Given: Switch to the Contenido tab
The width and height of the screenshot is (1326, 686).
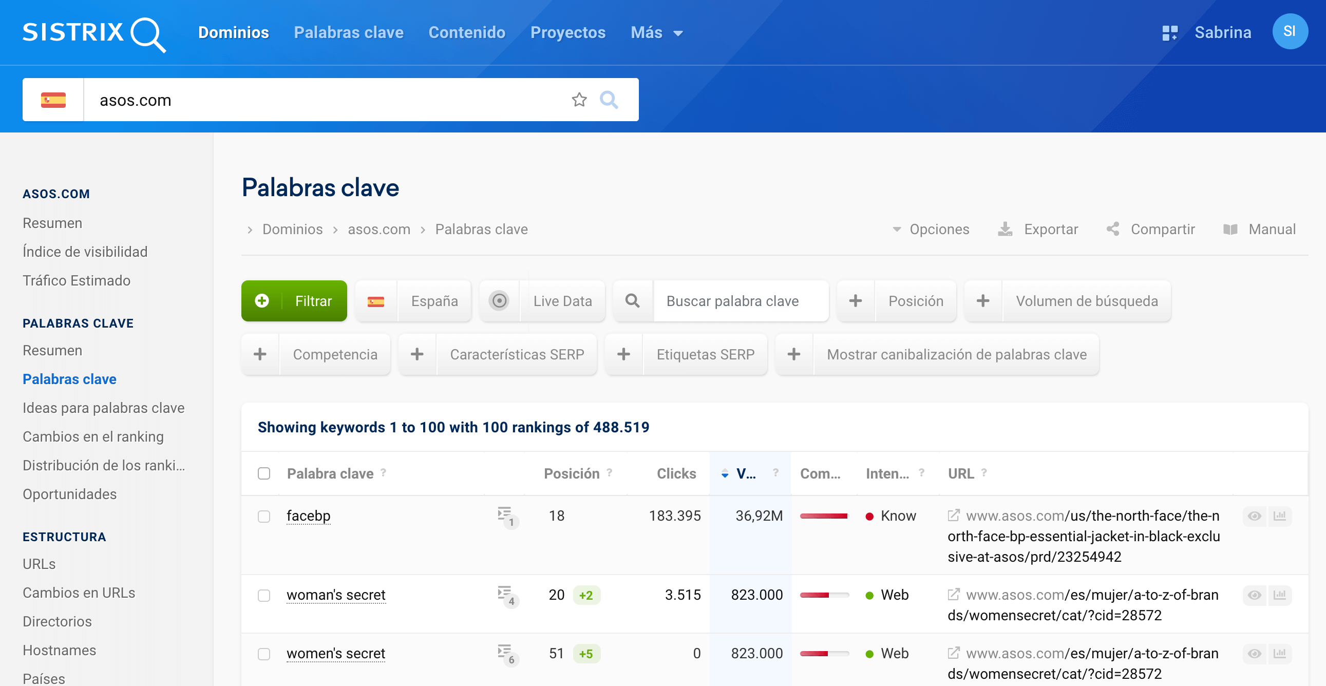Looking at the screenshot, I should pyautogui.click(x=466, y=33).
